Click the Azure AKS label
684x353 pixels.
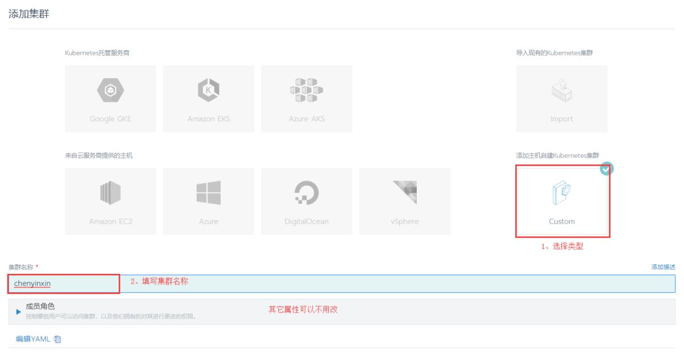click(307, 119)
